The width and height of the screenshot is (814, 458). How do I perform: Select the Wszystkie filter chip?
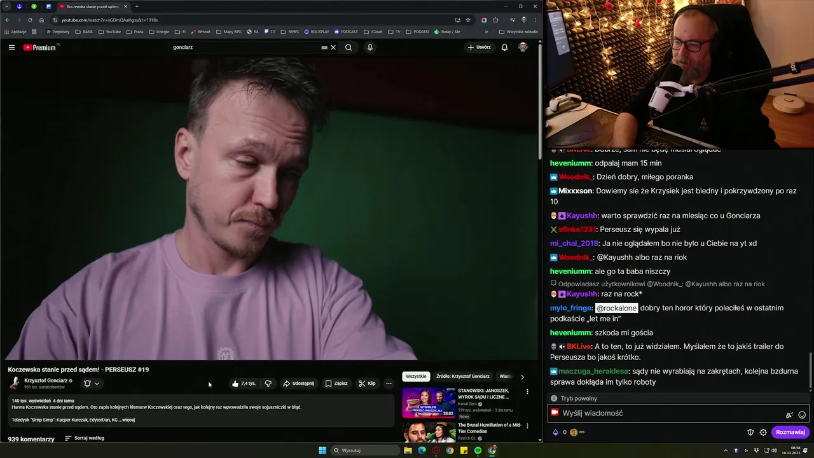point(416,377)
